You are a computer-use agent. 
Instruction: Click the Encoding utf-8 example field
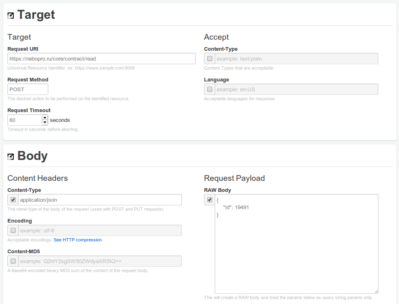(100, 230)
